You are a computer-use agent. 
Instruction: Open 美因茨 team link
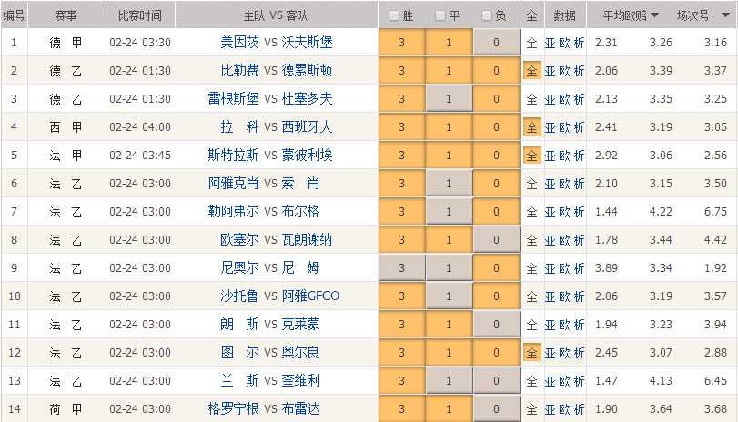click(x=239, y=43)
